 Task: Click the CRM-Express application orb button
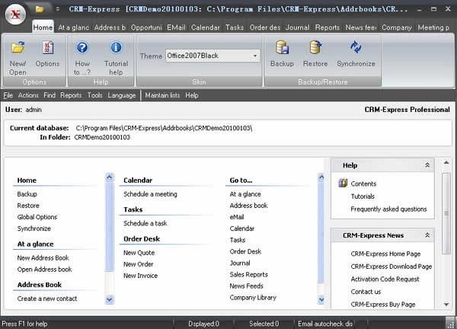(x=15, y=14)
